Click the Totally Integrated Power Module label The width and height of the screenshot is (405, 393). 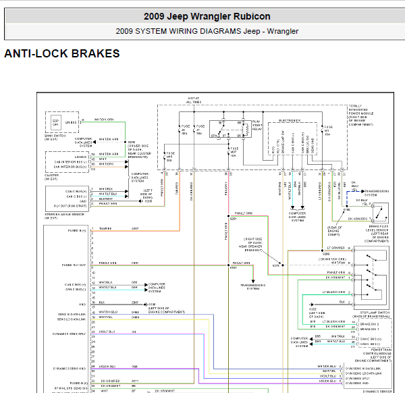click(x=366, y=113)
